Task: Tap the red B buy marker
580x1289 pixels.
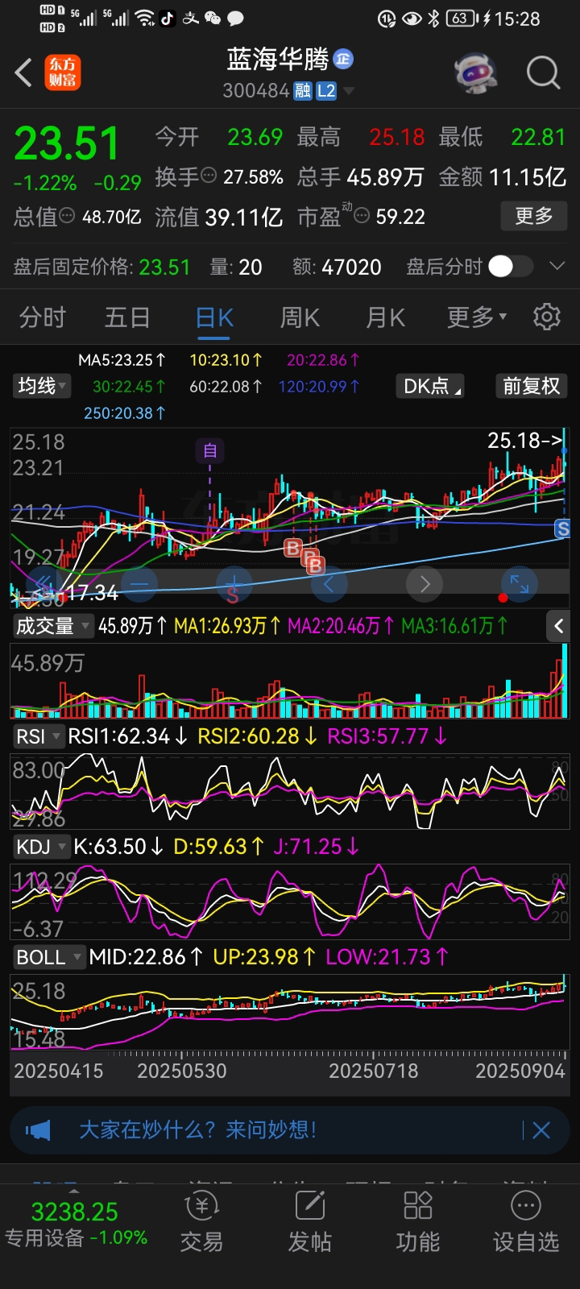Action: click(293, 549)
